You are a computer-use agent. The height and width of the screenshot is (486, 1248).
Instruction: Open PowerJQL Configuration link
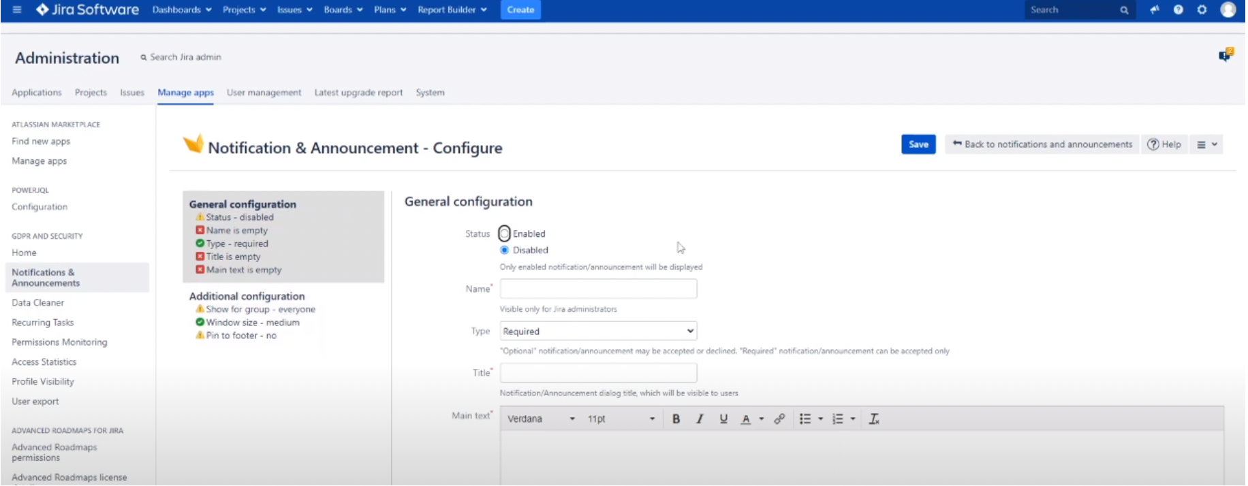pyautogui.click(x=40, y=207)
